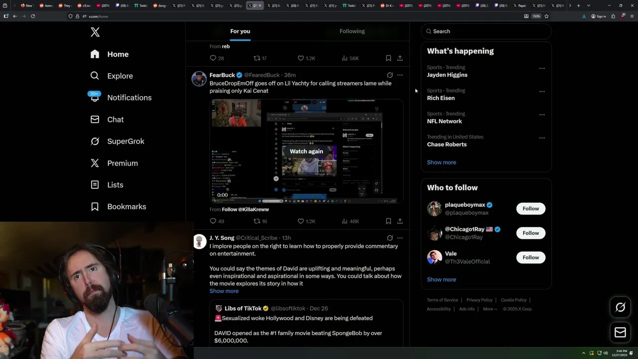Open Bookmarks in sidebar
Viewport: 638px width, 359px height.
tap(118, 206)
